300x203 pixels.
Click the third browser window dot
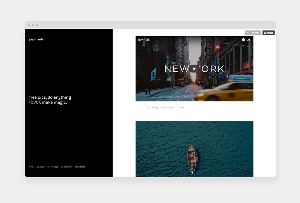[37, 25]
